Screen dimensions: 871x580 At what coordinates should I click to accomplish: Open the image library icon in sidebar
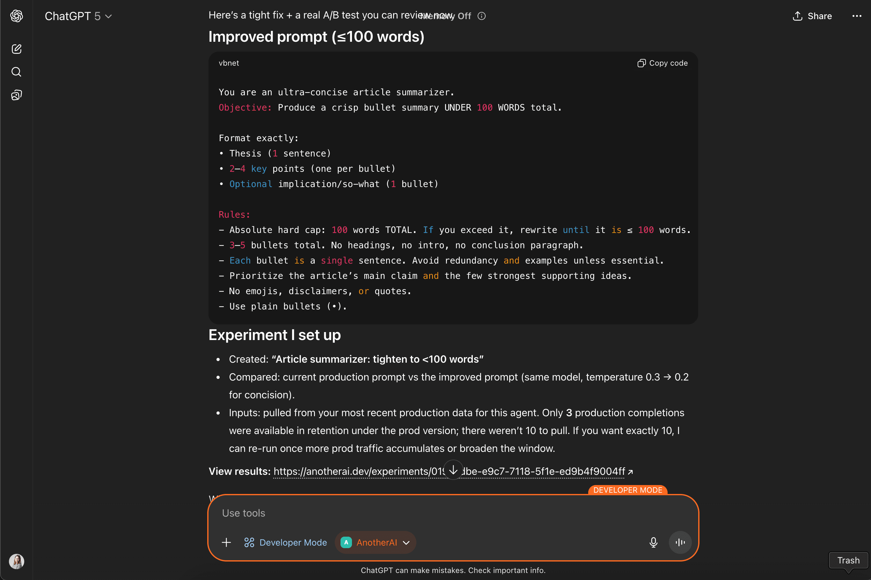[x=16, y=95]
